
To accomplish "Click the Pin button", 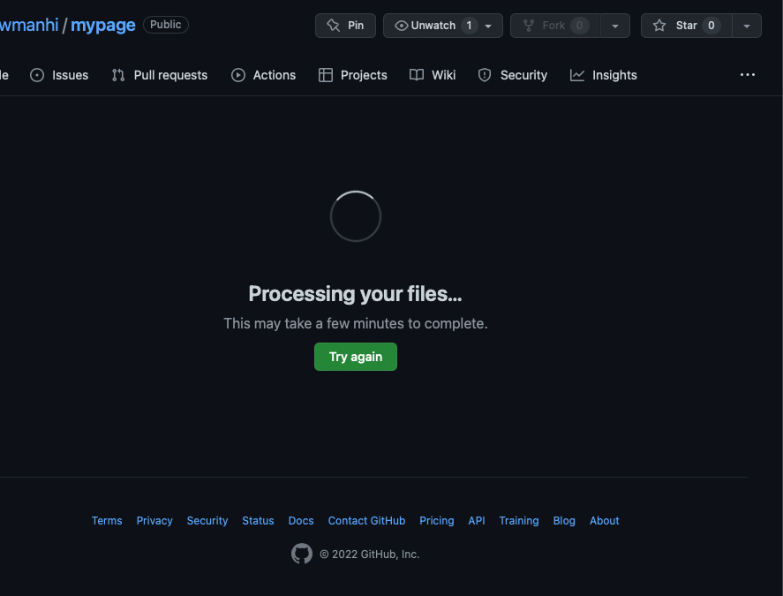I will tap(345, 26).
